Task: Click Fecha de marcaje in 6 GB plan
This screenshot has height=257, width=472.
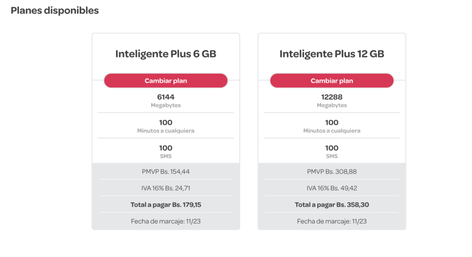Action: click(x=165, y=221)
